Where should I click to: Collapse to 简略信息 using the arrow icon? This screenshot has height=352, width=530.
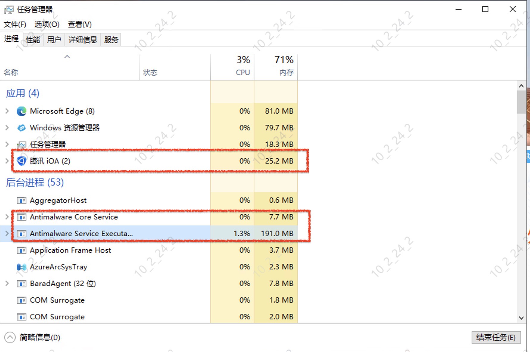click(10, 337)
